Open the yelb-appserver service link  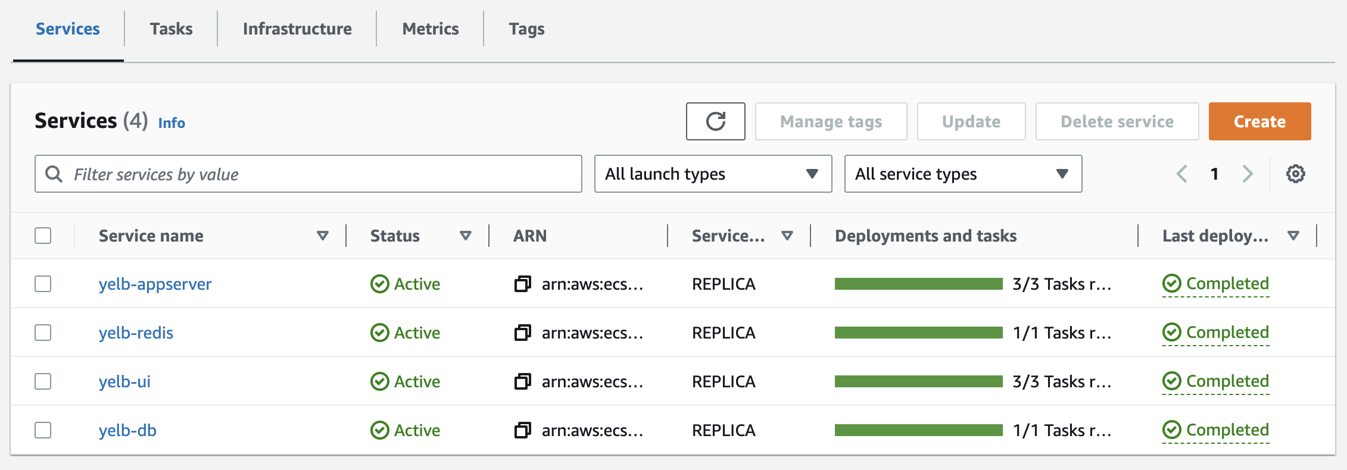155,284
